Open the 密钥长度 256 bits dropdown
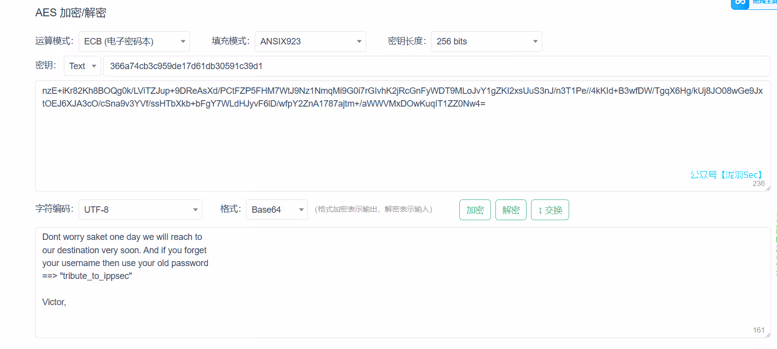777x349 pixels. 486,41
